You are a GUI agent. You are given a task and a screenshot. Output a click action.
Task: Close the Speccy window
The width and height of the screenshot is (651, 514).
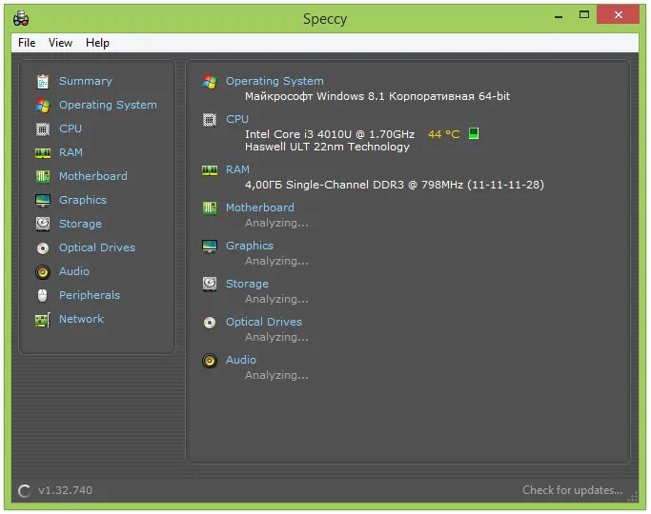pos(619,15)
